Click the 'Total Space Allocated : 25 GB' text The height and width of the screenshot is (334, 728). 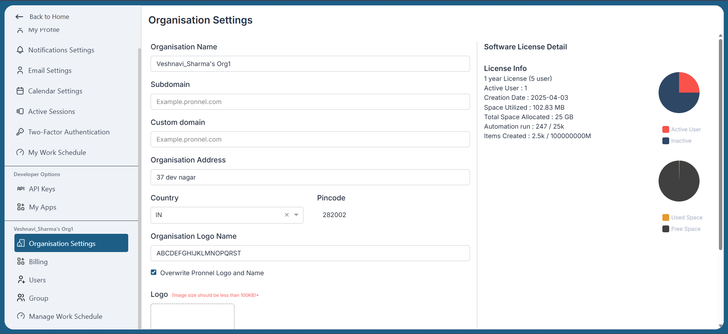click(528, 117)
